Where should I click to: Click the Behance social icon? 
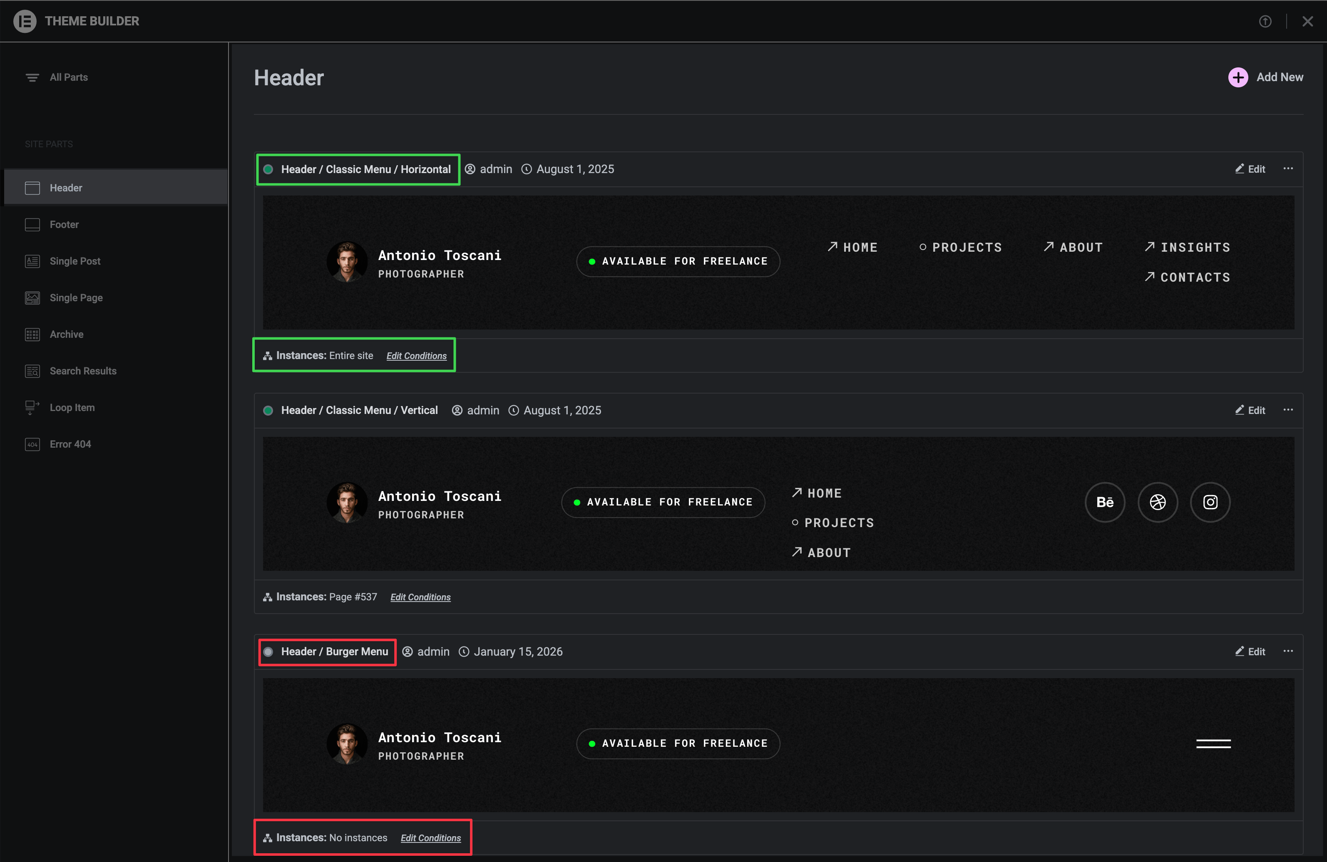tap(1105, 502)
